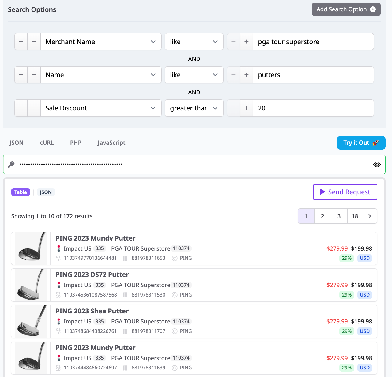Click the minus beside the 'pga tour superstore' value
This screenshot has height=377, width=392.
point(233,42)
